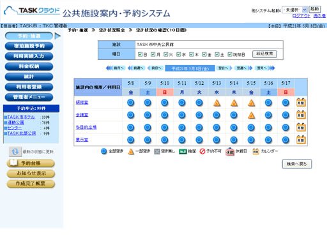Select 研修室 available circle for 5/8
This screenshot has width=327, height=245.
[x=130, y=103]
